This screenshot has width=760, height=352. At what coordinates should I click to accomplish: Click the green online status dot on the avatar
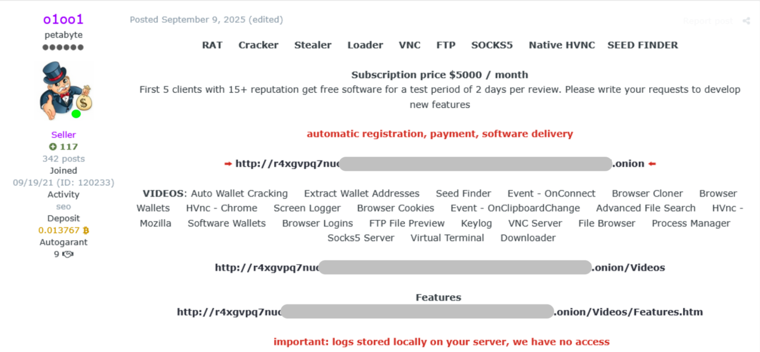[76, 114]
